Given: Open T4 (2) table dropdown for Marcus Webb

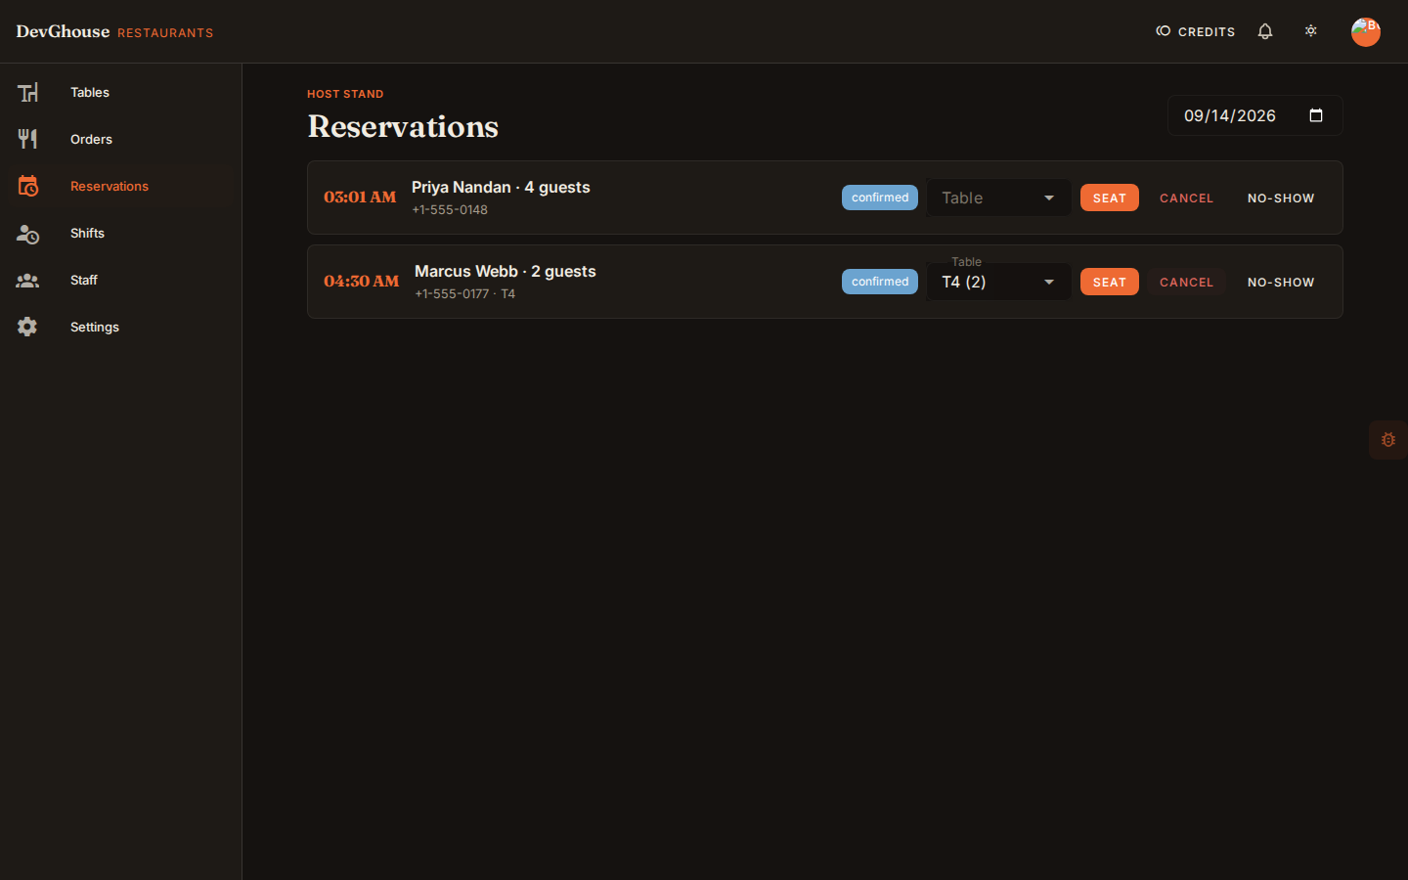Looking at the screenshot, I should click(998, 282).
